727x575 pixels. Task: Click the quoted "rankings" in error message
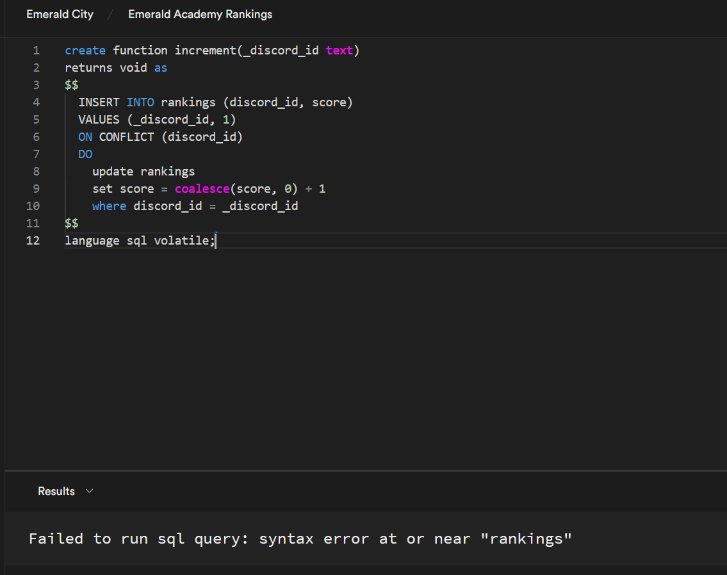tap(527, 539)
